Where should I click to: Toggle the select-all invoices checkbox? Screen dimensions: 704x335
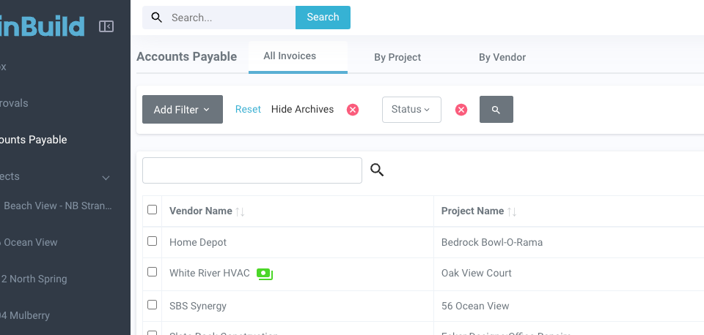(x=153, y=210)
